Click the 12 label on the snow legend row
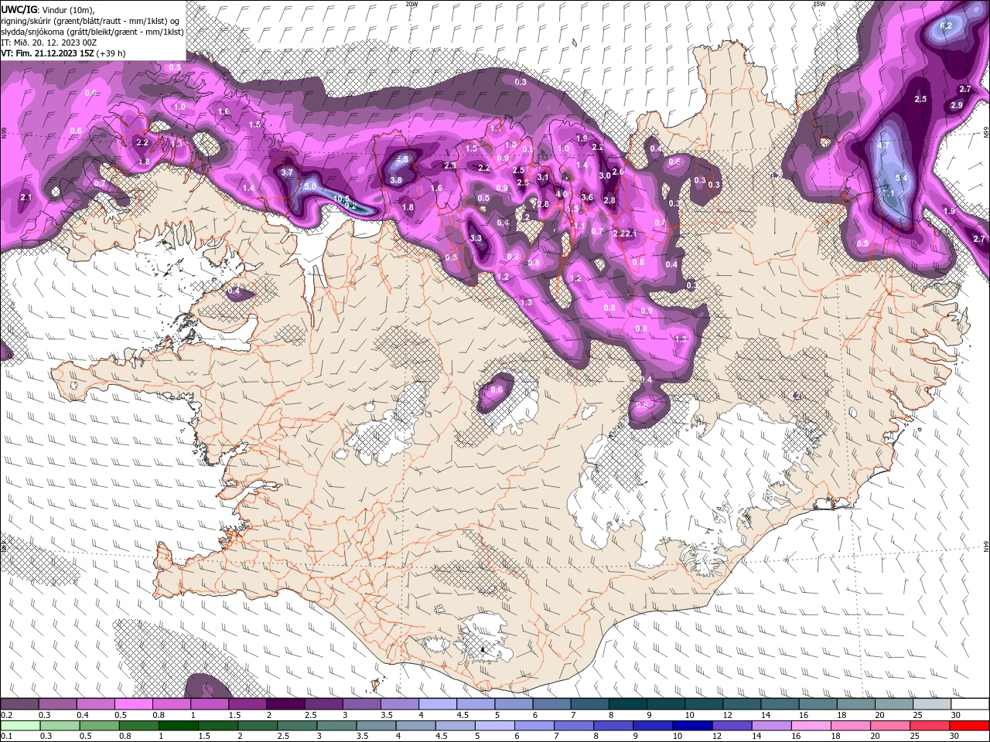The height and width of the screenshot is (742, 990). [726, 715]
